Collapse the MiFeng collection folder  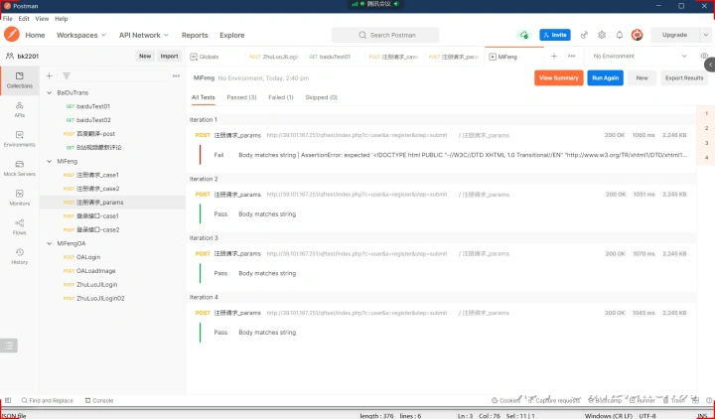pyautogui.click(x=50, y=161)
